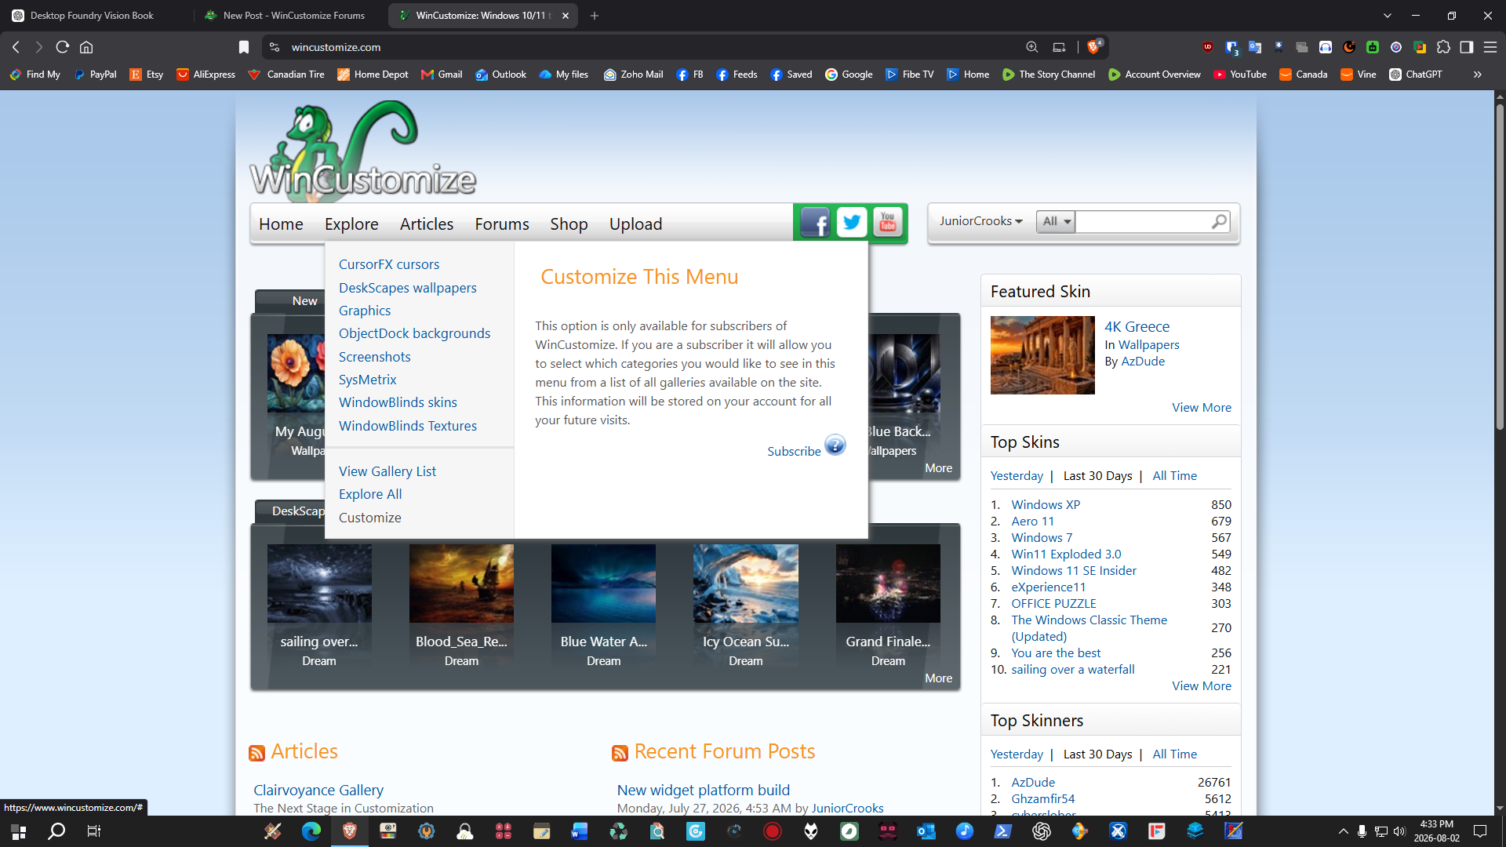Open Outlook from the taskbar

(x=926, y=831)
